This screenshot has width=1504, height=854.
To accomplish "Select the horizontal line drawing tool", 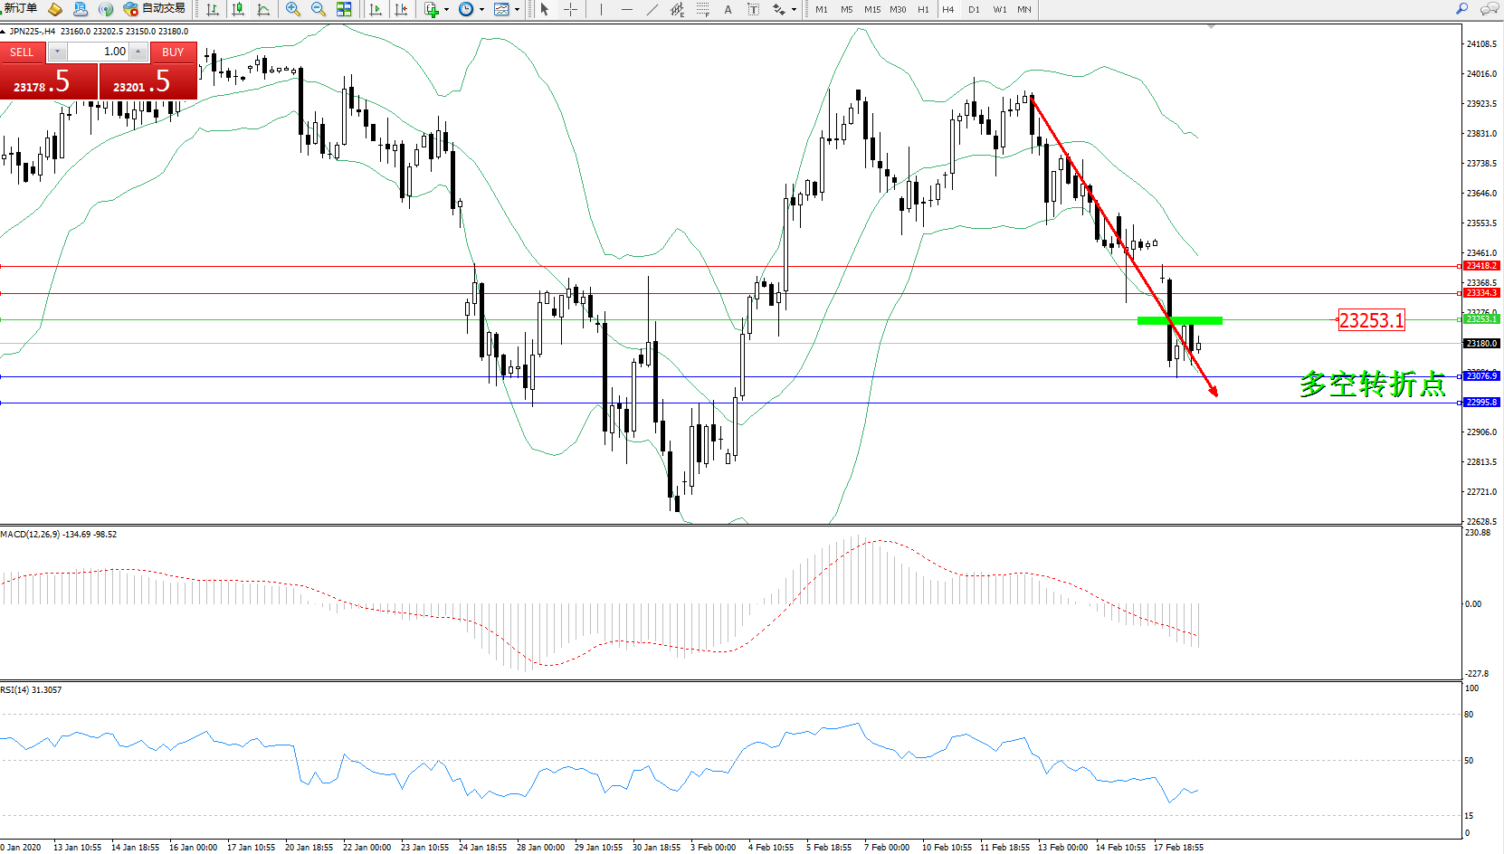I will coord(626,9).
